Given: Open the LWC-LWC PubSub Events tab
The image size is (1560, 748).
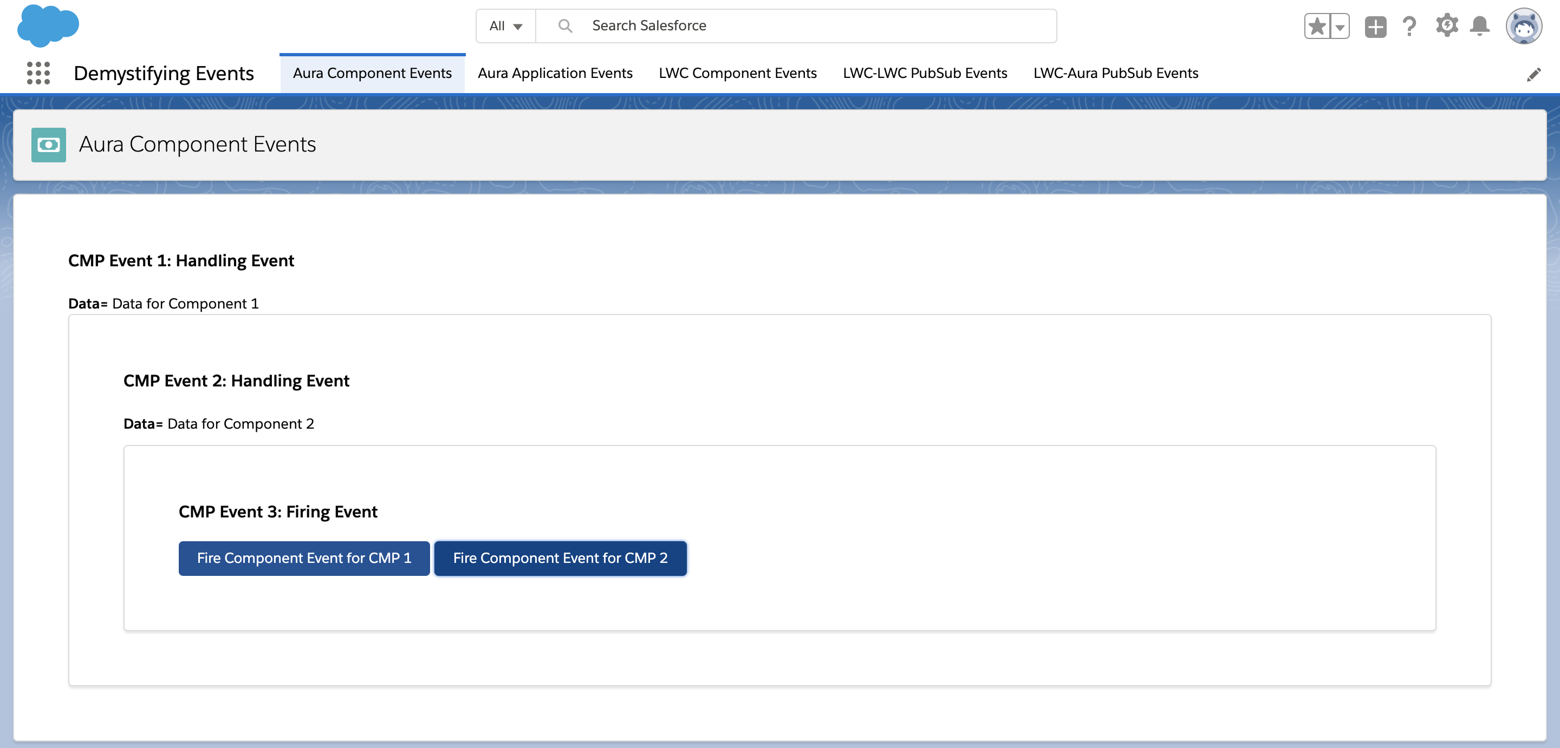Looking at the screenshot, I should pyautogui.click(x=924, y=73).
